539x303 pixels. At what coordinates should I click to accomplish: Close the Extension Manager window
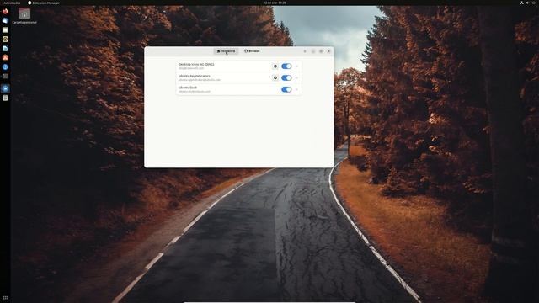(x=328, y=51)
